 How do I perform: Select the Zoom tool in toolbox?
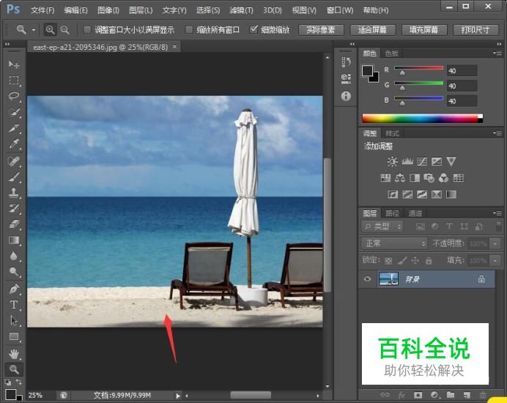pyautogui.click(x=14, y=369)
